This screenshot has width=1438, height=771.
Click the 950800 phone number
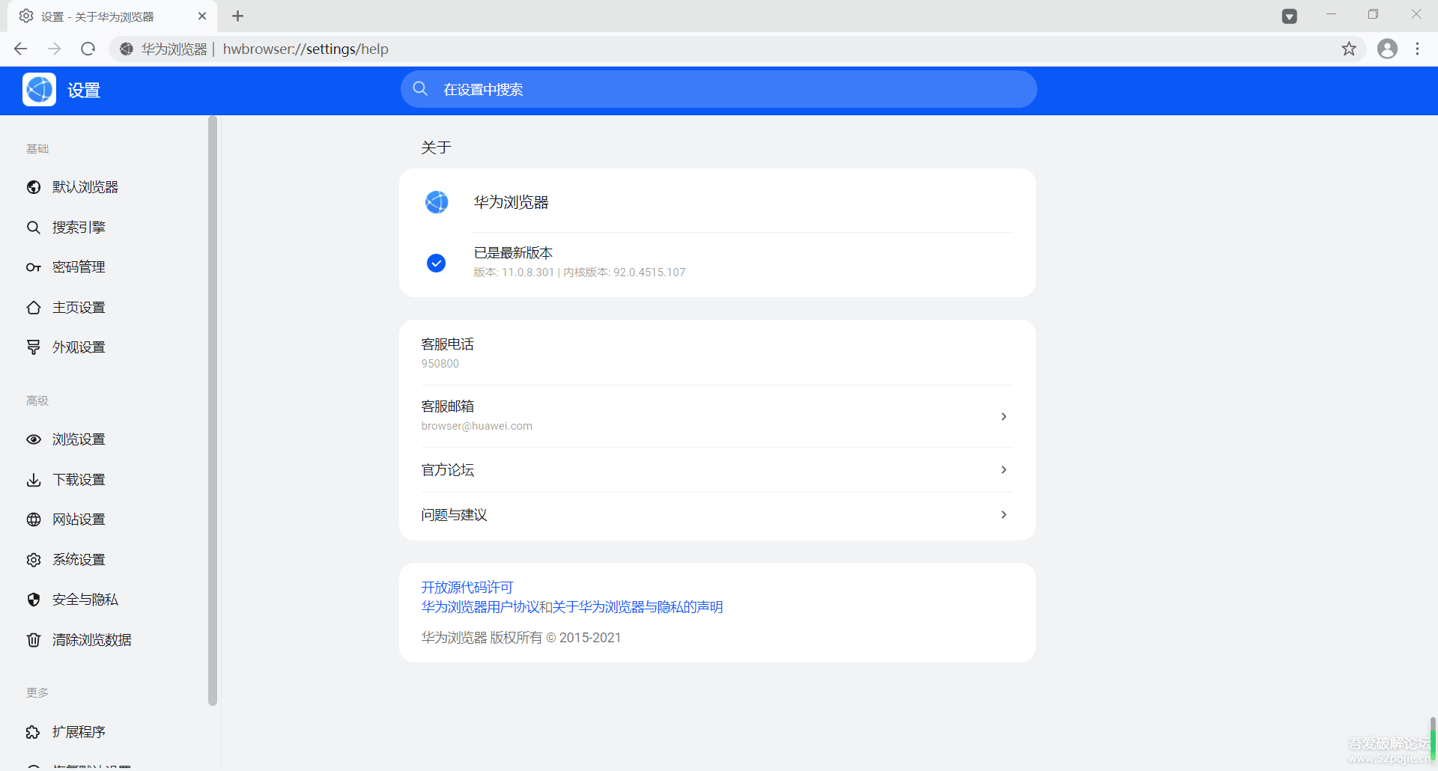(x=440, y=364)
